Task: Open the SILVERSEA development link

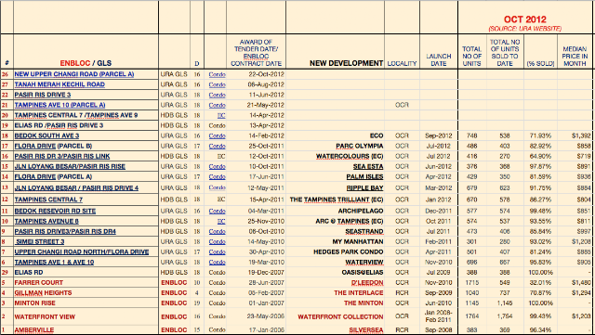Action: [x=365, y=330]
